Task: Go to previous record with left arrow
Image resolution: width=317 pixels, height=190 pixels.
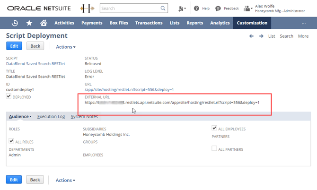Action: tap(251, 36)
